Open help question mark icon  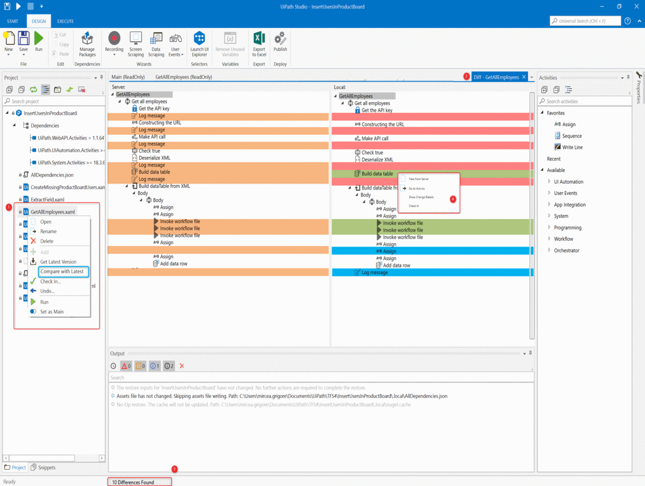pos(628,21)
